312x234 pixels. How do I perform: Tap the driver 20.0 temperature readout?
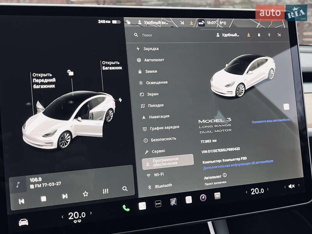coord(77,216)
